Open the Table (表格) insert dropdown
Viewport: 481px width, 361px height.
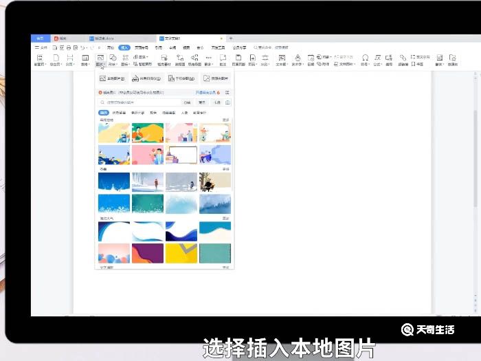tap(85, 61)
